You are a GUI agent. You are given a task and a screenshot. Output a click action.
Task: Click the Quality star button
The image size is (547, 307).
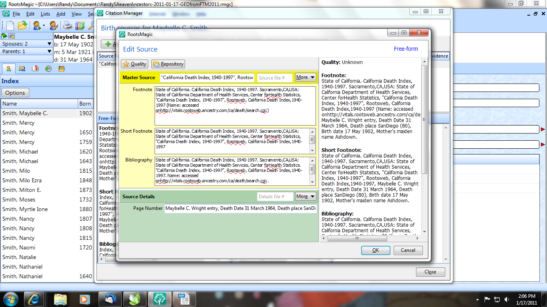pos(135,64)
